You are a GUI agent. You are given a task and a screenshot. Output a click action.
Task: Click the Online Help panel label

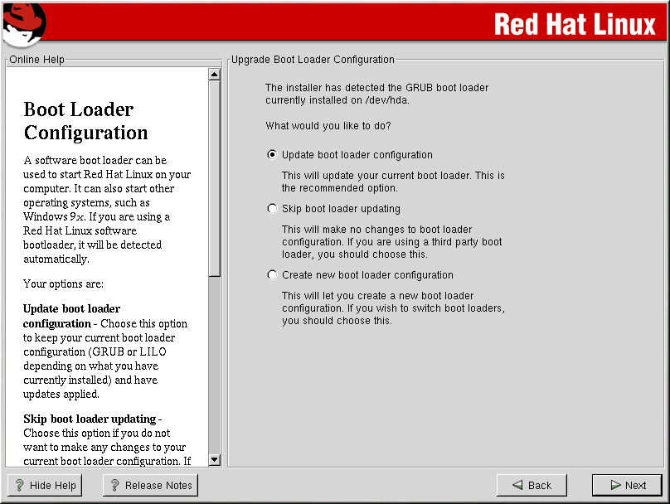click(x=36, y=60)
